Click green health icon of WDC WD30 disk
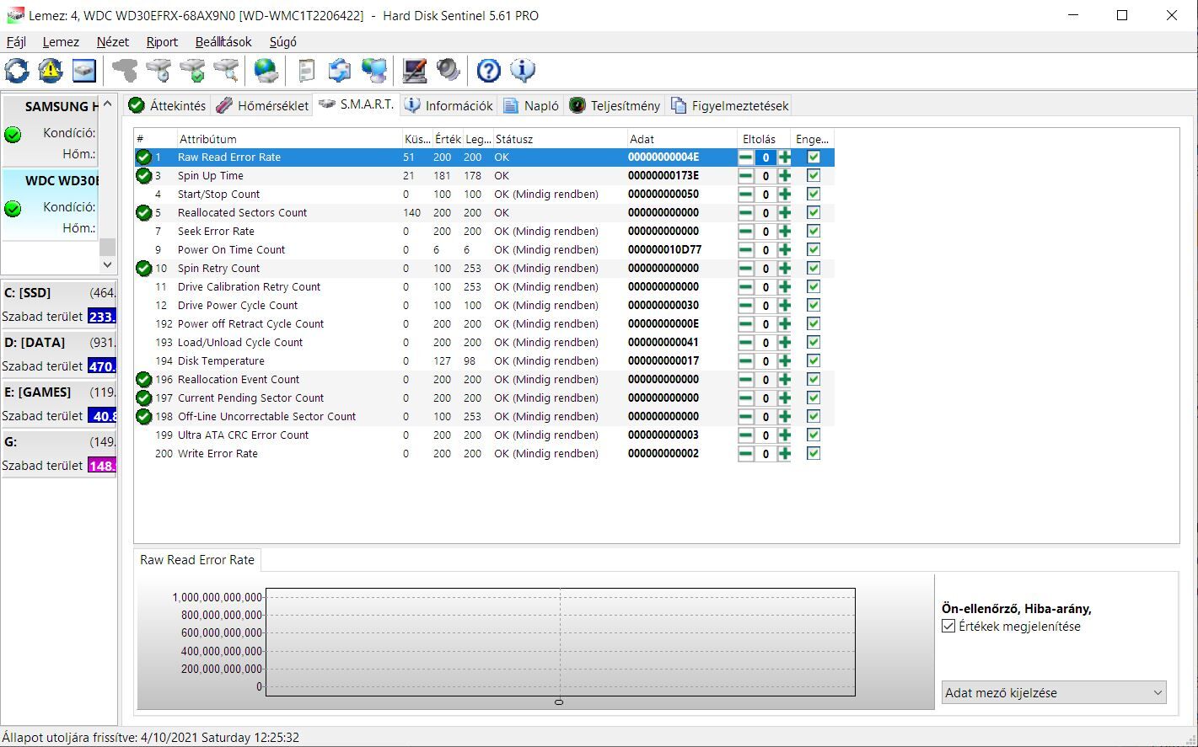The height and width of the screenshot is (747, 1198). coord(13,208)
